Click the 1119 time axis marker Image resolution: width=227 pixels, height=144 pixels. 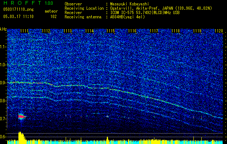click(197, 31)
